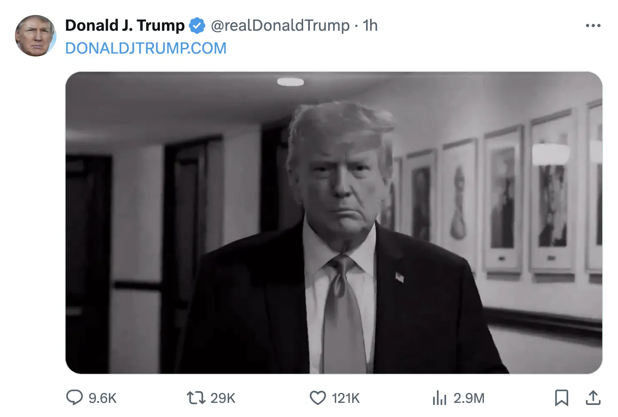618x417 pixels.
Task: Click the 1h timestamp
Action: pos(370,26)
